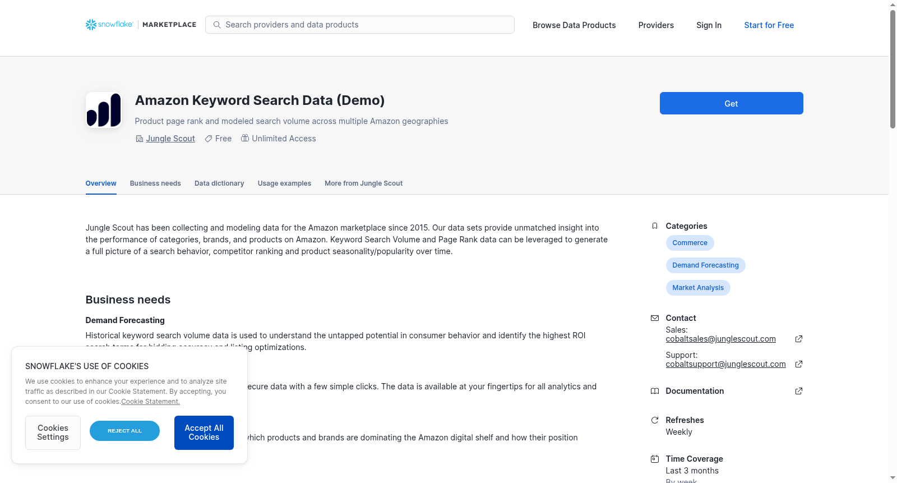897x483 pixels.
Task: Open the Usage examples tab
Action: [x=284, y=183]
